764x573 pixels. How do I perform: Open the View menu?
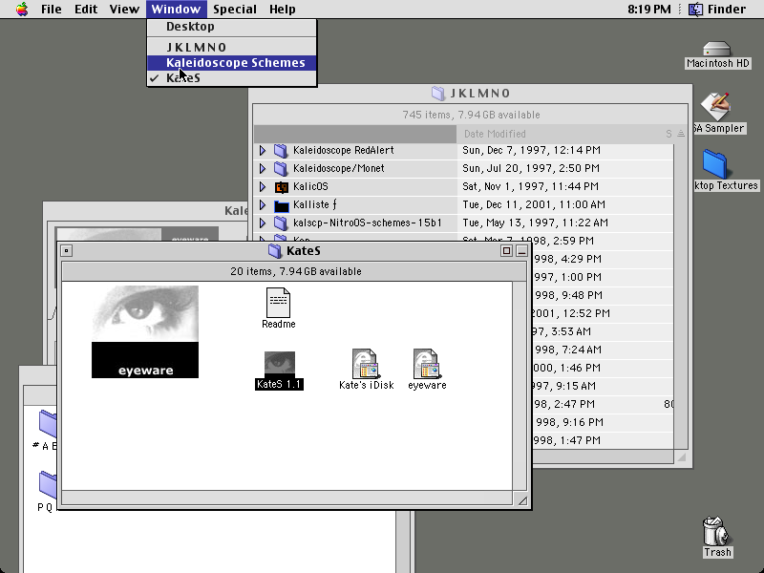[x=124, y=10]
